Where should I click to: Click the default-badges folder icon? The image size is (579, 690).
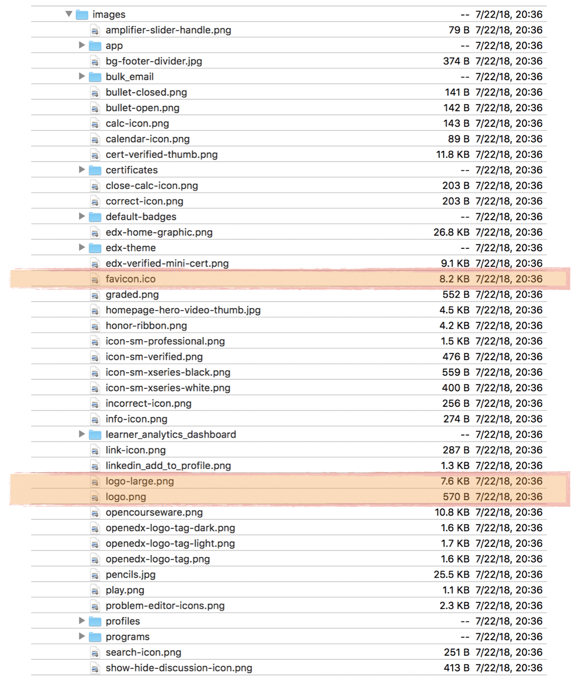(95, 217)
